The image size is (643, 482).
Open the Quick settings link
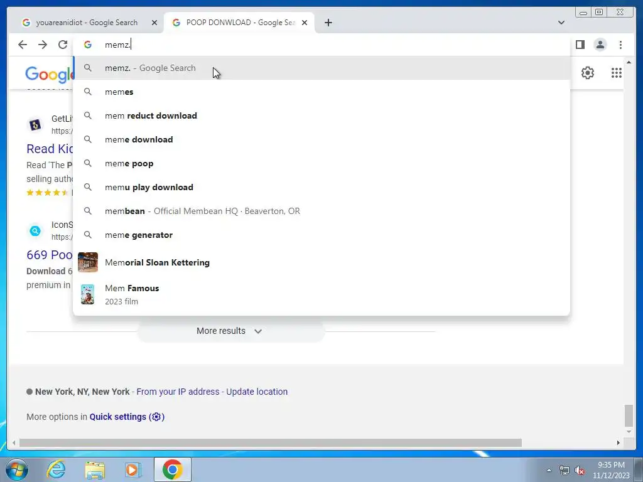pyautogui.click(x=127, y=417)
